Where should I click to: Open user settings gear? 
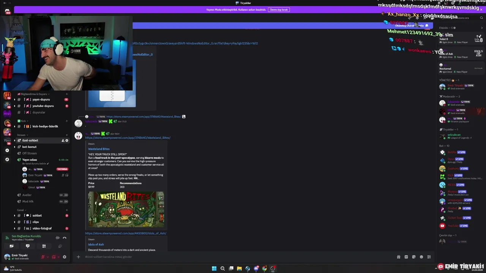[65, 257]
